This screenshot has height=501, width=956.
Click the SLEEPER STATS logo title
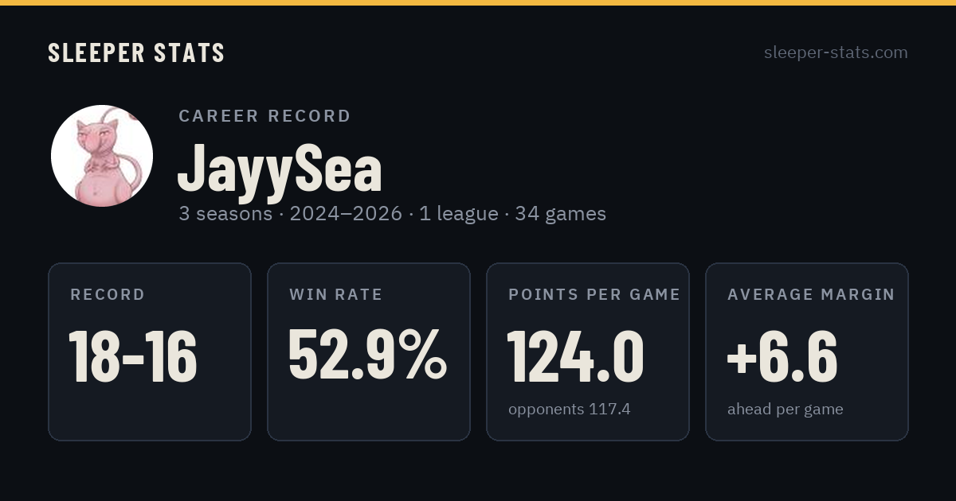pyautogui.click(x=136, y=52)
